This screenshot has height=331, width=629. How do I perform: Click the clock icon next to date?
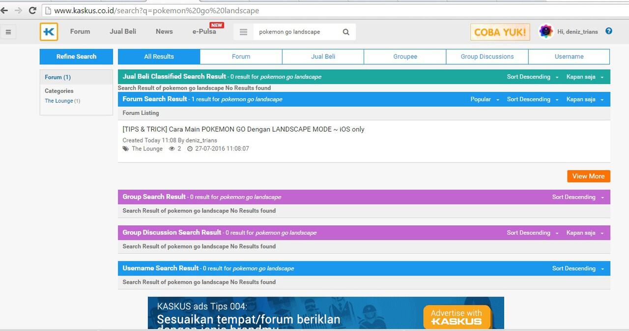(190, 149)
